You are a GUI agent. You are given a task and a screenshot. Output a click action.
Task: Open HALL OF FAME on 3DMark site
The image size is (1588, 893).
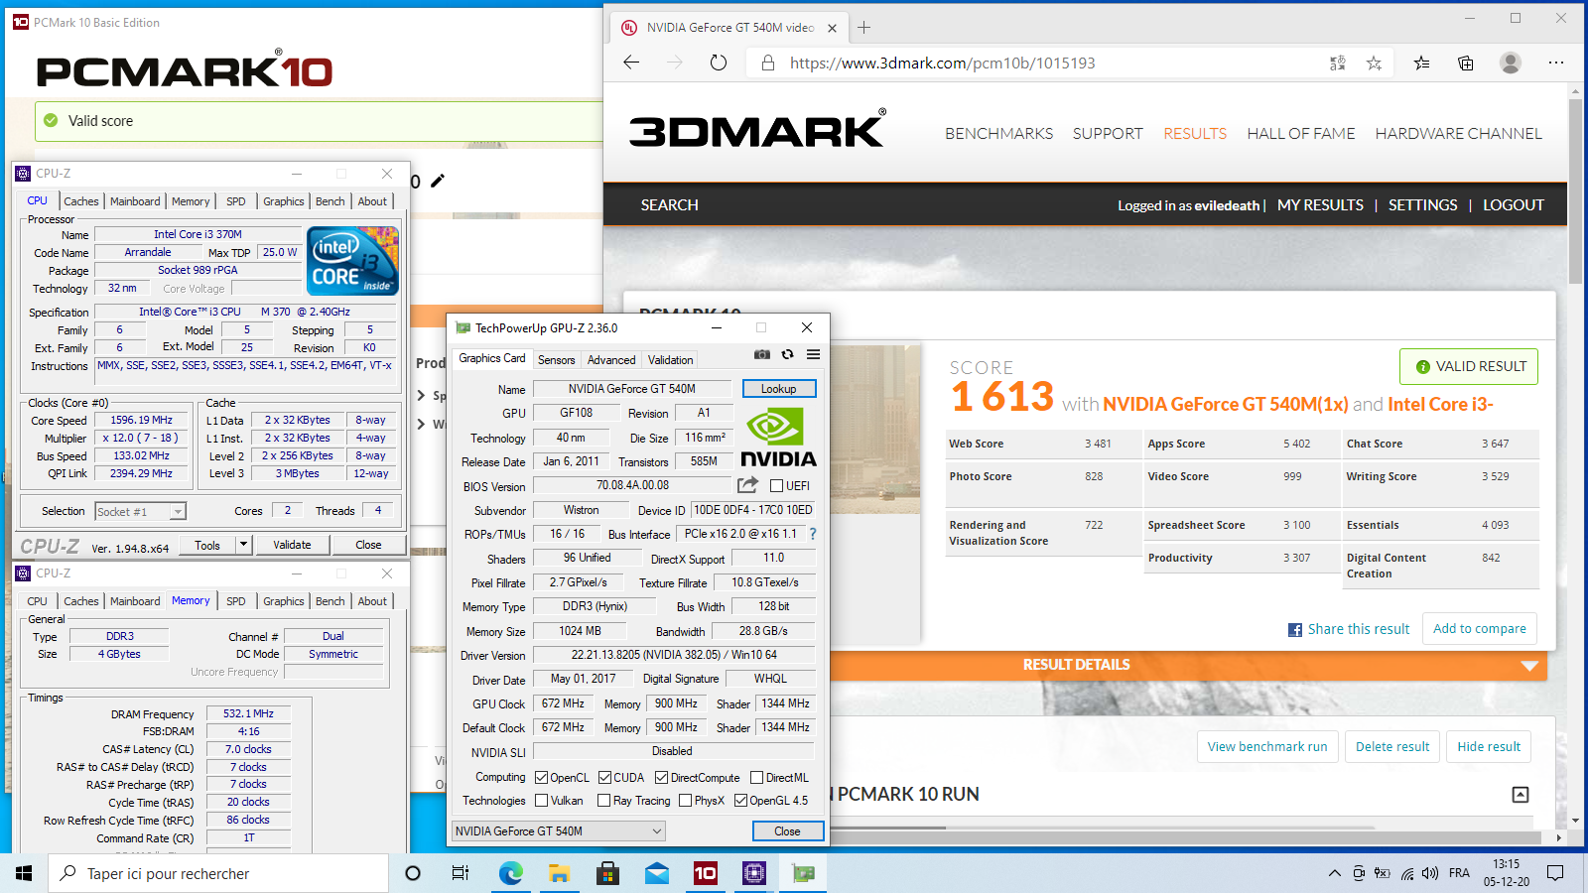(1300, 133)
